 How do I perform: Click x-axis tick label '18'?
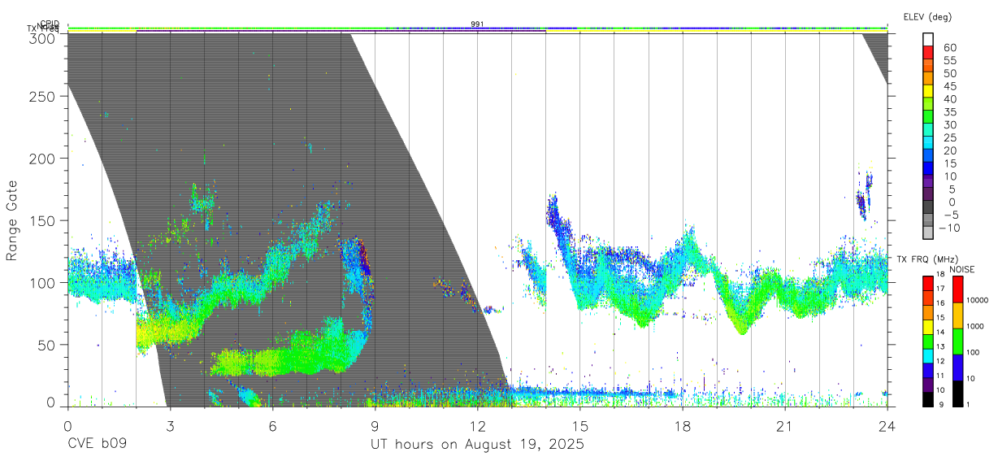[682, 426]
